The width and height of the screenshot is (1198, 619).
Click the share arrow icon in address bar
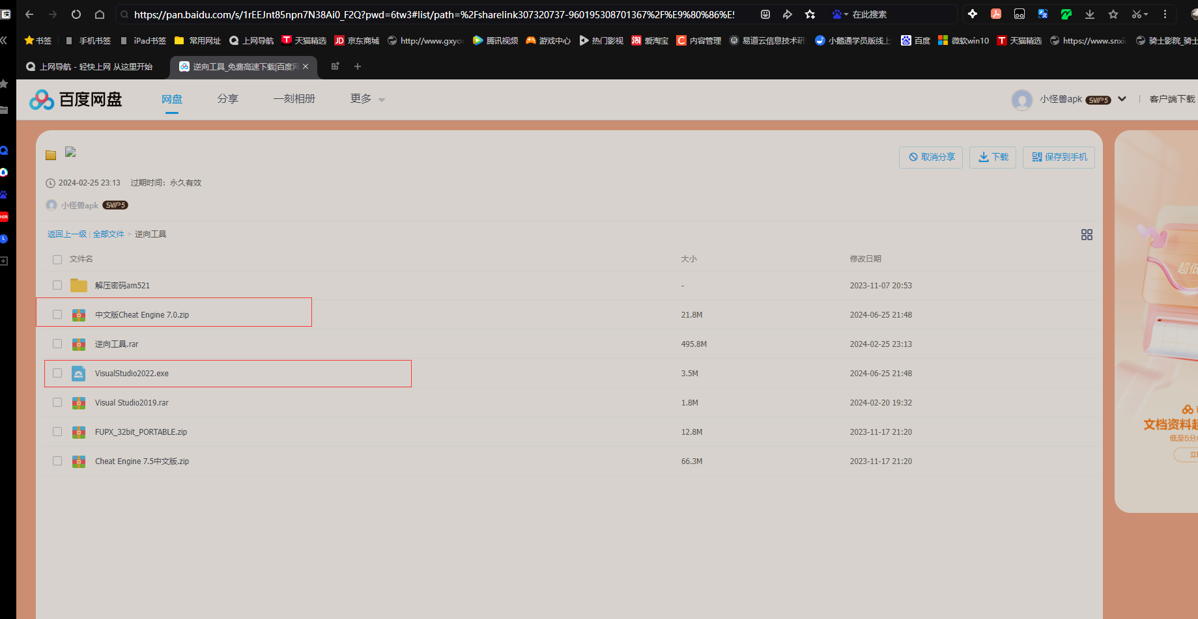tap(787, 14)
